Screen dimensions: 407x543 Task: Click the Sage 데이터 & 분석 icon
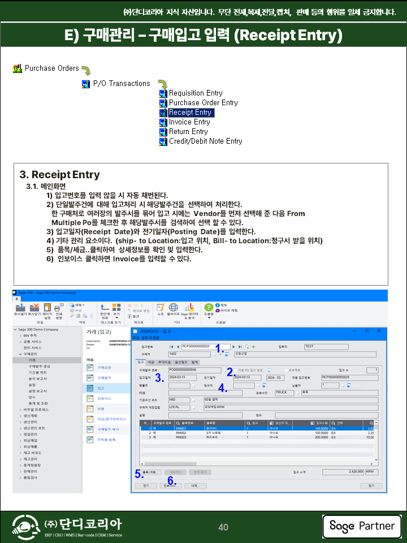pyautogui.click(x=189, y=307)
